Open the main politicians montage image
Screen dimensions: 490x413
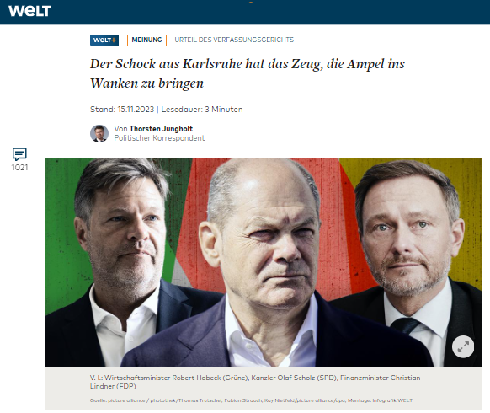tap(264, 262)
